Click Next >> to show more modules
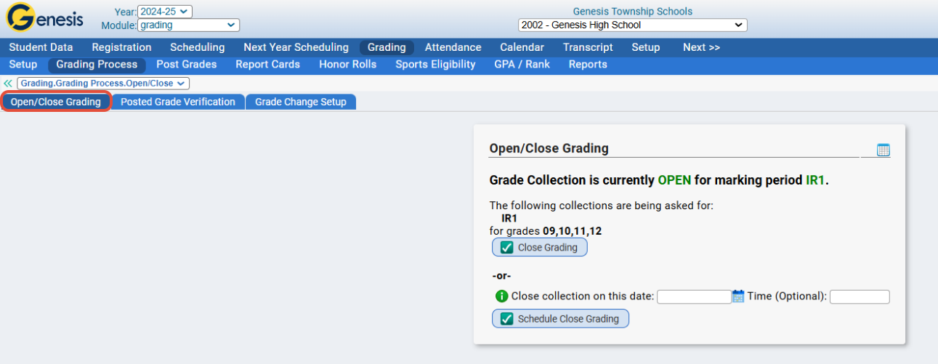This screenshot has height=364, width=938. point(701,47)
